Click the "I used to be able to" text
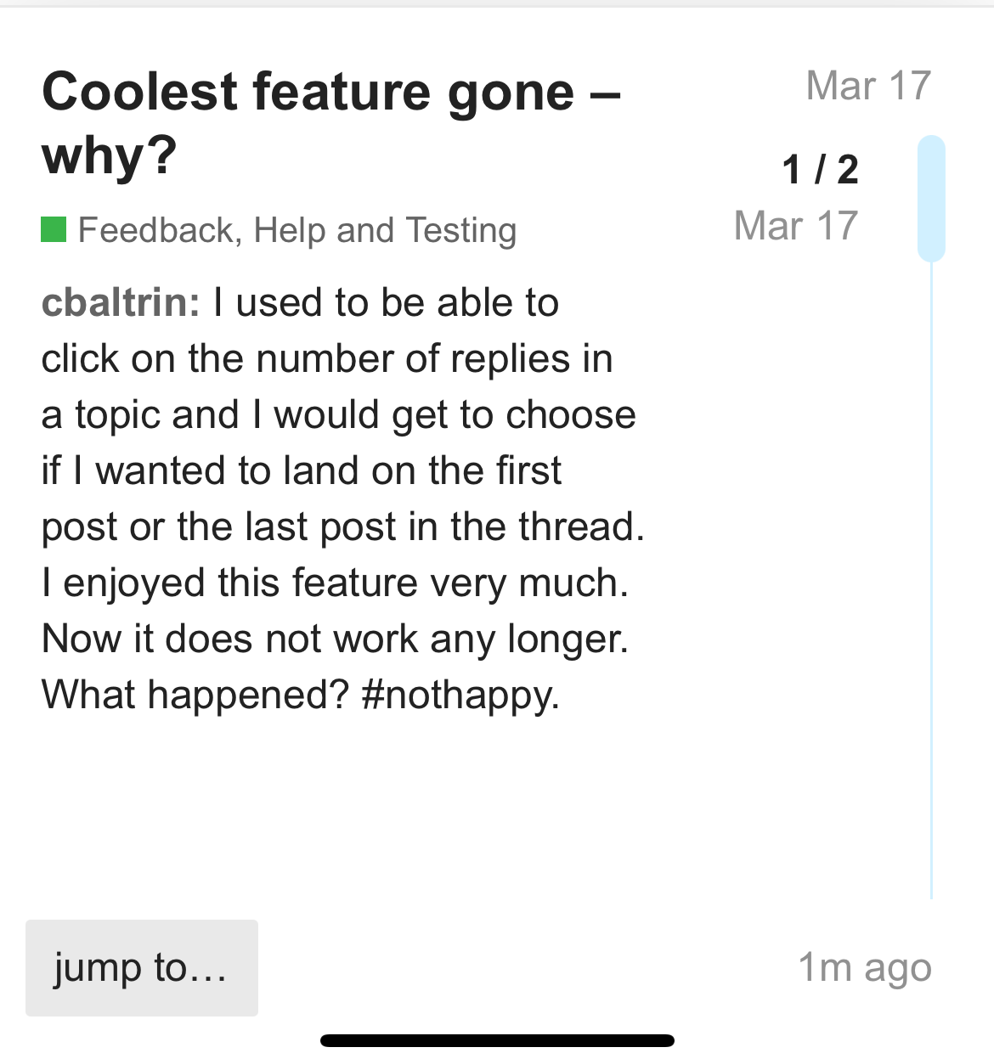Screen dimensions: 994x1053 tap(386, 302)
